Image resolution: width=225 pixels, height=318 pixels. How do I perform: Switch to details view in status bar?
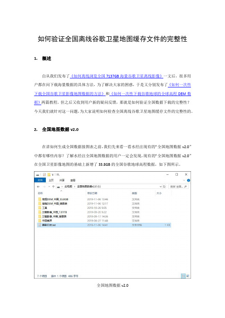pyautogui.click(x=183, y=276)
